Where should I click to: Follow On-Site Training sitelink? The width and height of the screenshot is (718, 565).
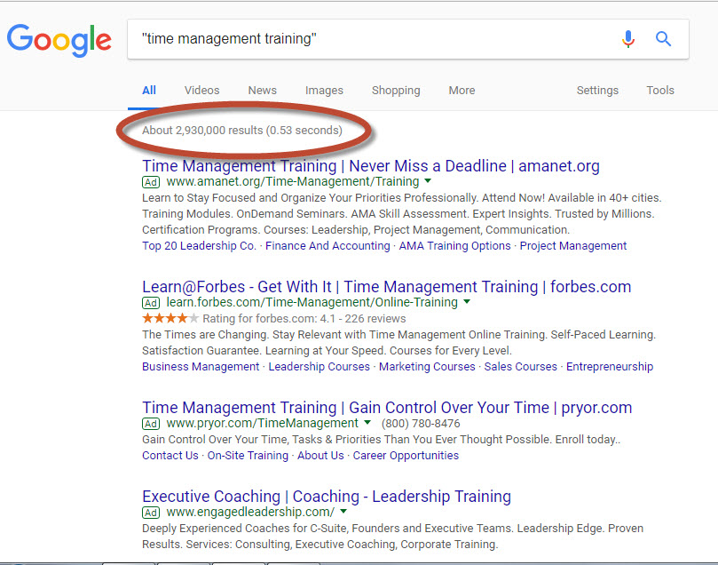click(248, 456)
